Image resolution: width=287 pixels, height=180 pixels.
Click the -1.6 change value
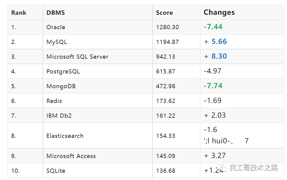211,130
